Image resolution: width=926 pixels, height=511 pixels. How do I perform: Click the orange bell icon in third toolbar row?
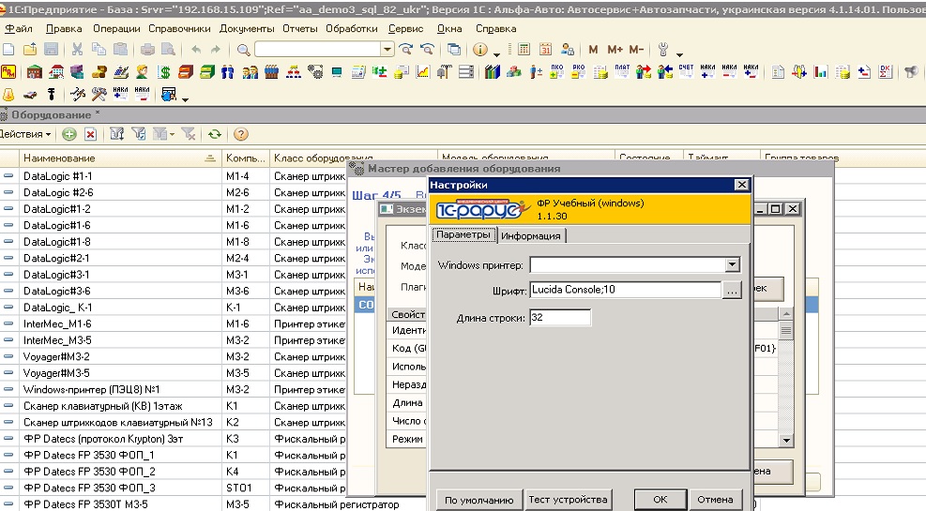point(8,95)
